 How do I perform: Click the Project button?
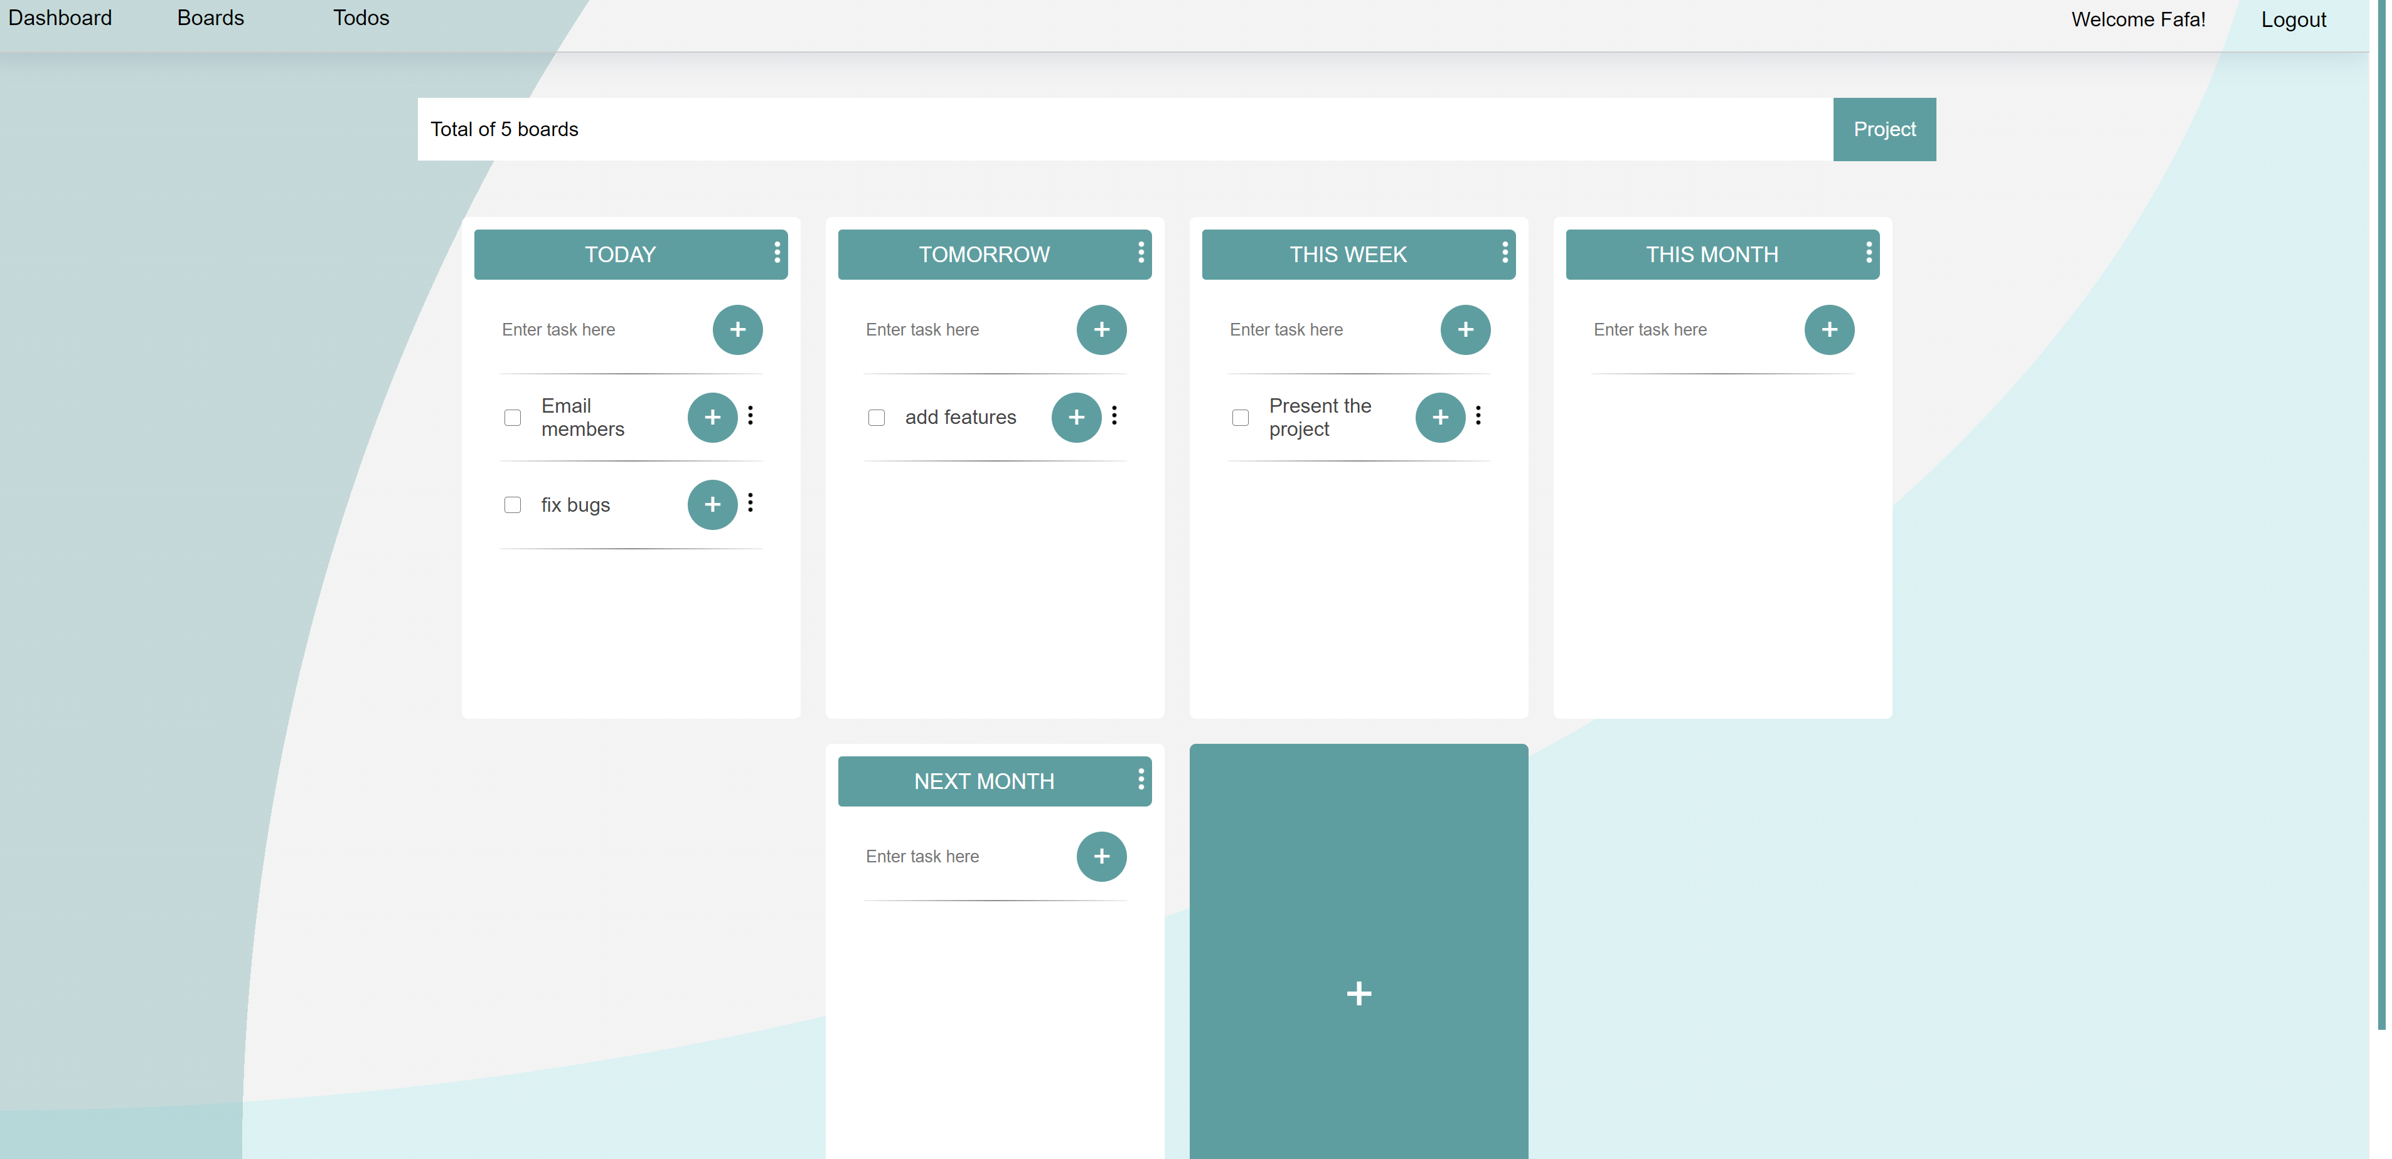tap(1884, 129)
